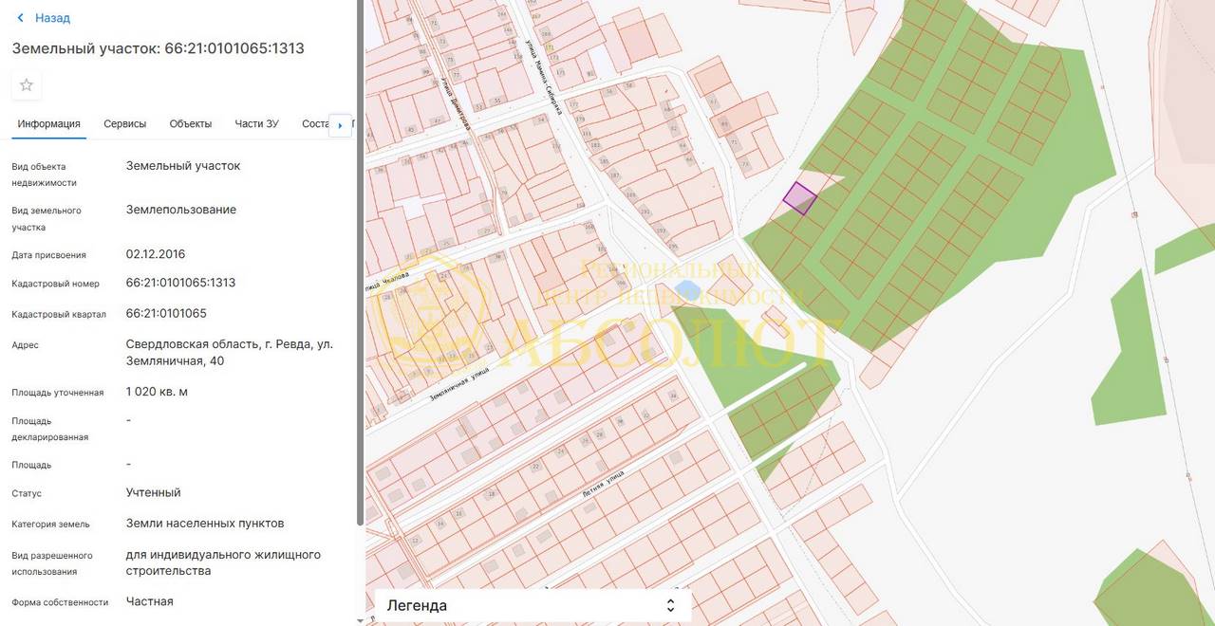Click the 'Форма собственности' label
Image resolution: width=1215 pixels, height=626 pixels.
point(60,602)
